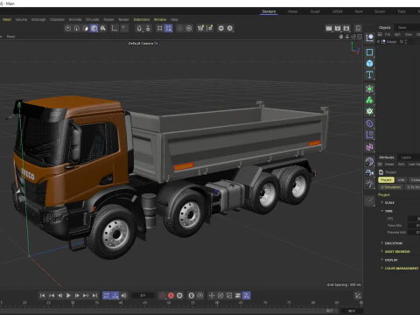
Task: Click Render to Picture Viewer icon
Action: tap(338, 28)
